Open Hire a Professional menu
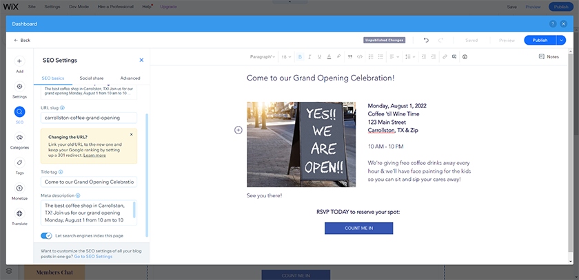Screen dimensions: 579x280 (x=116, y=7)
